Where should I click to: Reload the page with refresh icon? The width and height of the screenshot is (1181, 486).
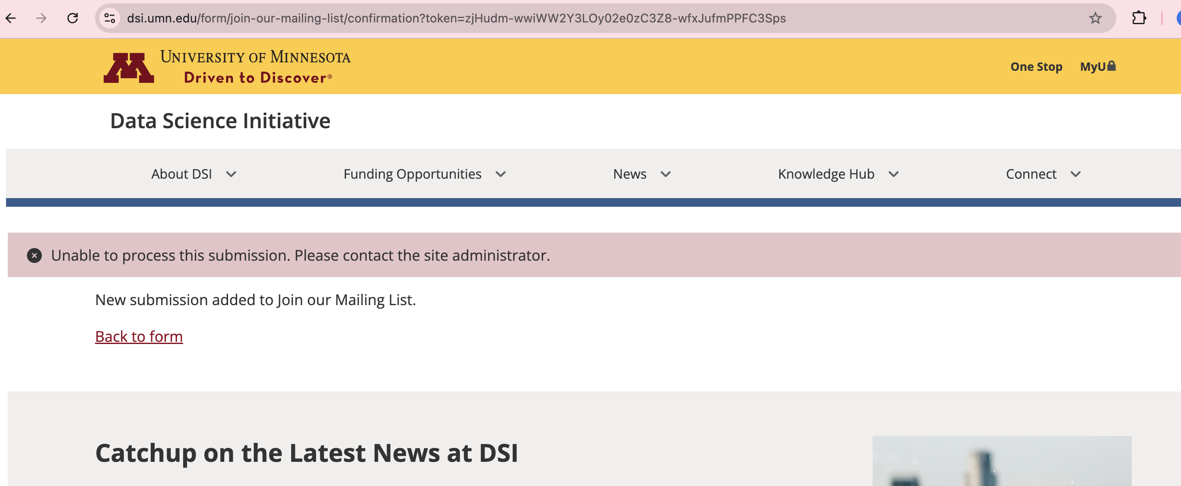point(73,18)
